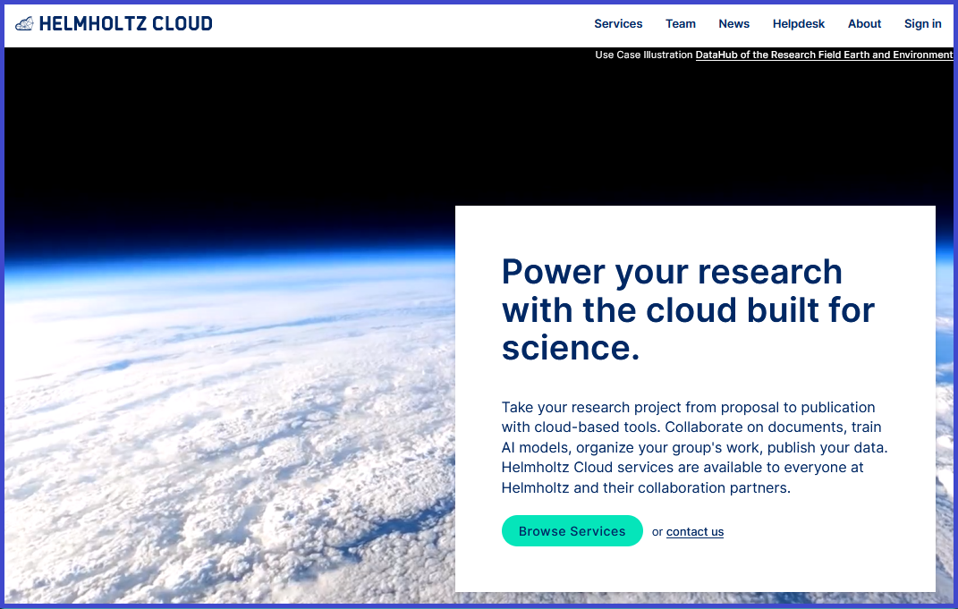Image resolution: width=958 pixels, height=609 pixels.
Task: Open the Services menu item
Action: (618, 24)
